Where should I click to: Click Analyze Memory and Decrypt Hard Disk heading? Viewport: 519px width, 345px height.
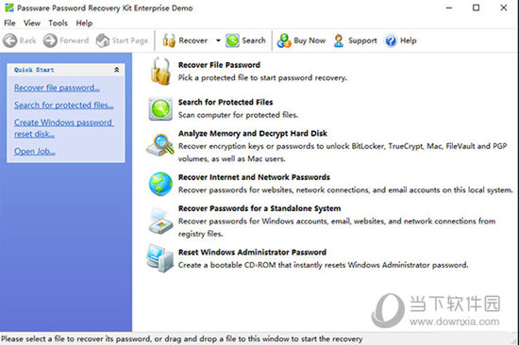[x=253, y=133]
